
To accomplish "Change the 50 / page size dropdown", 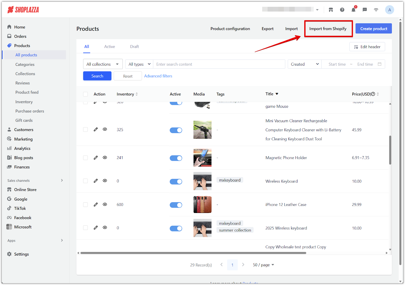I will (264, 265).
